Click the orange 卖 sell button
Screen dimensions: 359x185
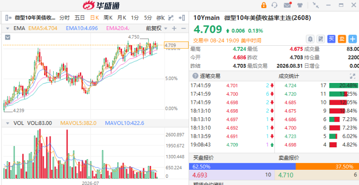point(342,39)
